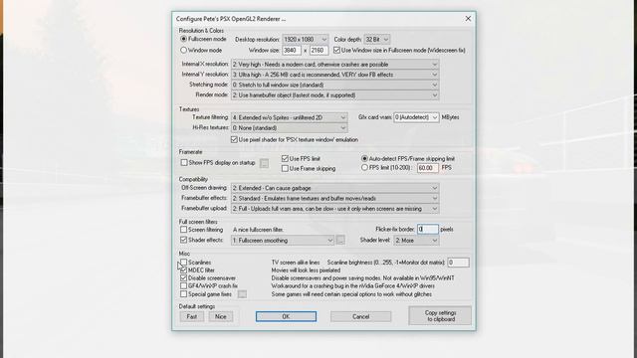Select Window mode radio button
The width and height of the screenshot is (637, 358).
point(183,51)
